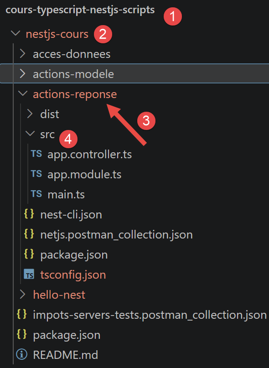Click the TS icon next to app.module.ts
The image size is (269, 368).
36,174
